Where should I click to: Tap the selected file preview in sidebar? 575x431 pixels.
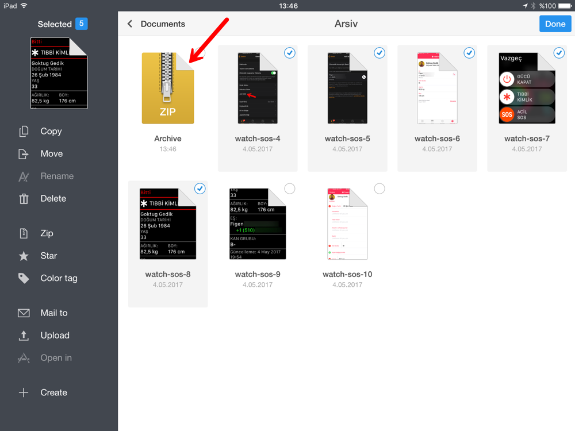[59, 73]
